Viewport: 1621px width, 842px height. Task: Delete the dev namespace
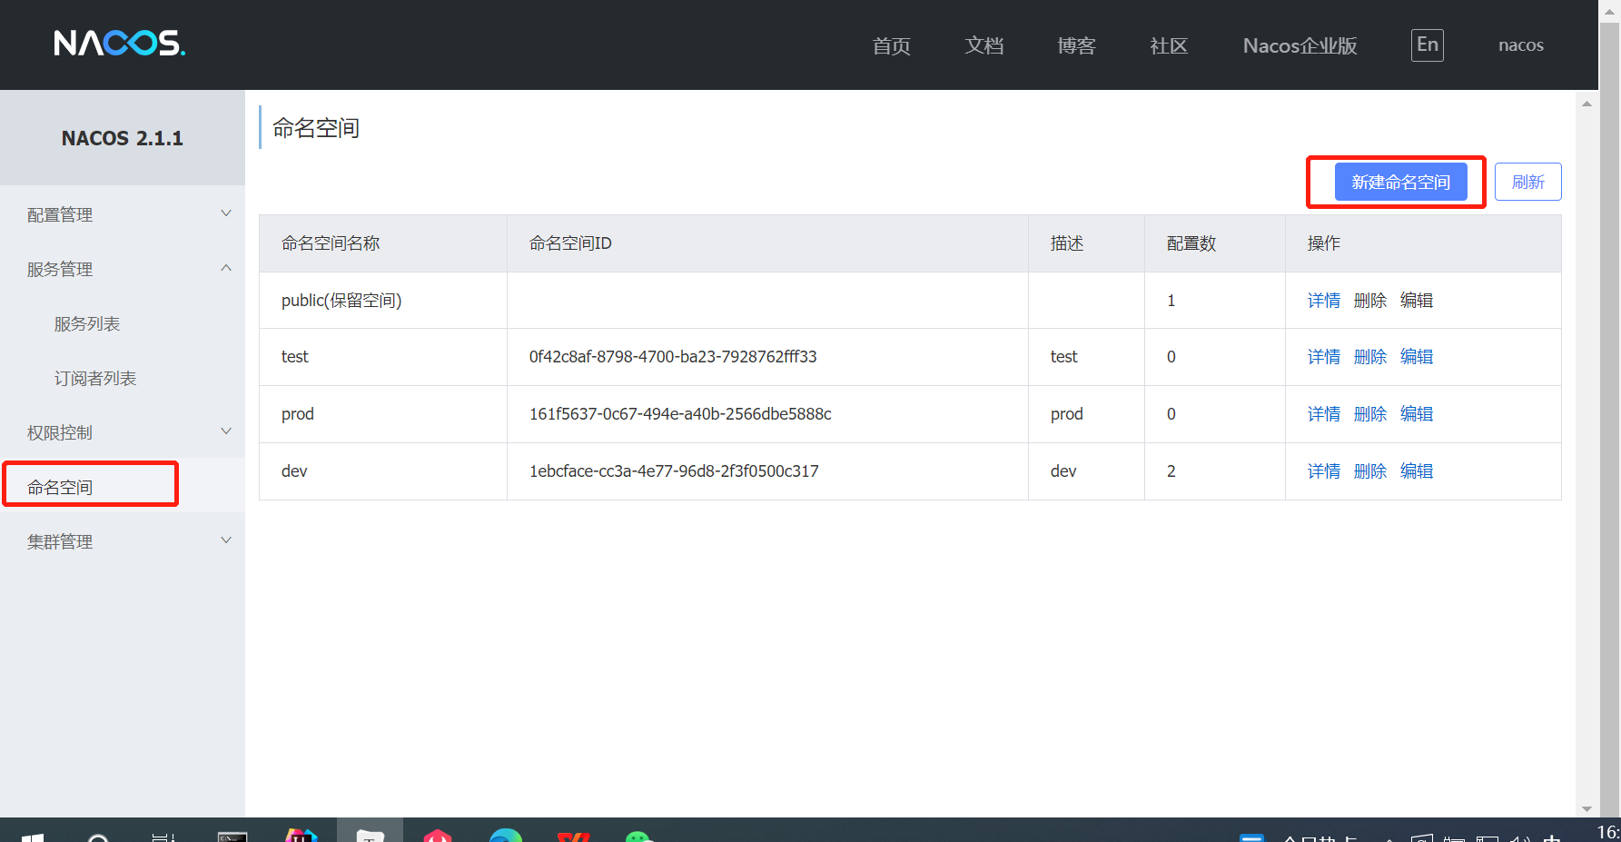(1370, 471)
